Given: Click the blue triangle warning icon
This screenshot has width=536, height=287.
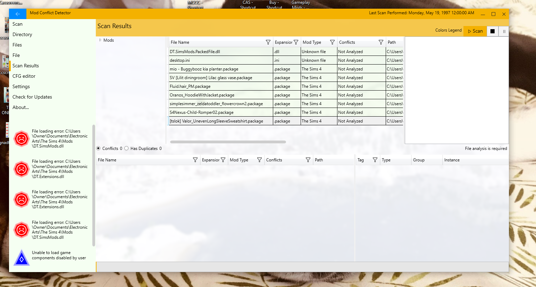Looking at the screenshot, I should (22, 258).
